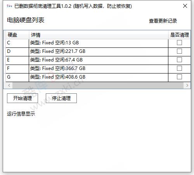This screenshot has height=175, width=194.
Task: Check the clean checkbox for drive D
Action: click(179, 51)
